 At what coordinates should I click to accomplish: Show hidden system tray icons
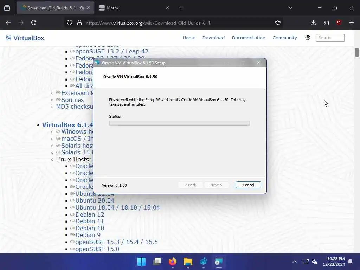[295, 262]
